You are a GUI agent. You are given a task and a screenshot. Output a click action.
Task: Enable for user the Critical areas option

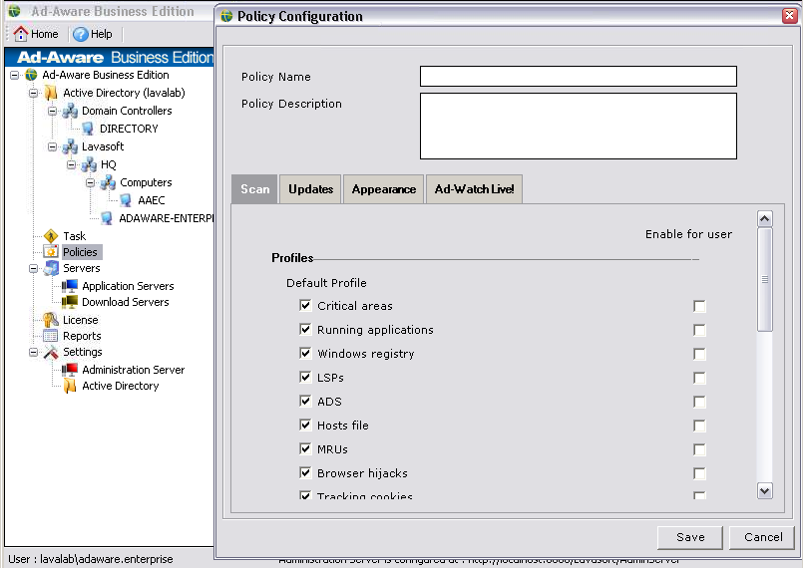pyautogui.click(x=699, y=306)
